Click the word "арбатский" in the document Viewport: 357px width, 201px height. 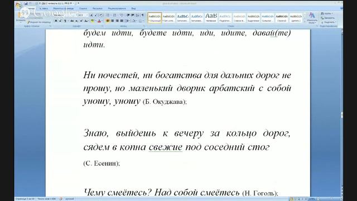pyautogui.click(x=231, y=88)
